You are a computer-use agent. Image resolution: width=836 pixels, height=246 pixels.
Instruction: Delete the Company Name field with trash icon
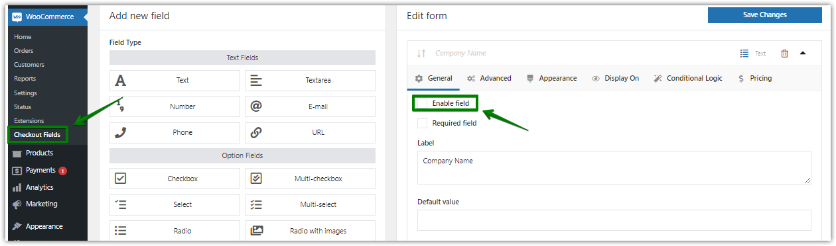coord(784,54)
